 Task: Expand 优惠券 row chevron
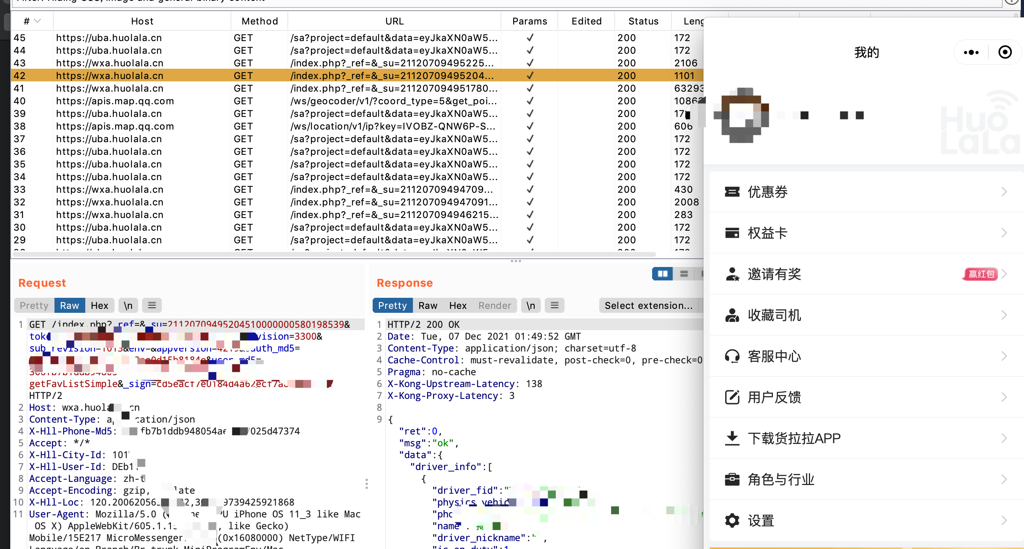(1004, 192)
